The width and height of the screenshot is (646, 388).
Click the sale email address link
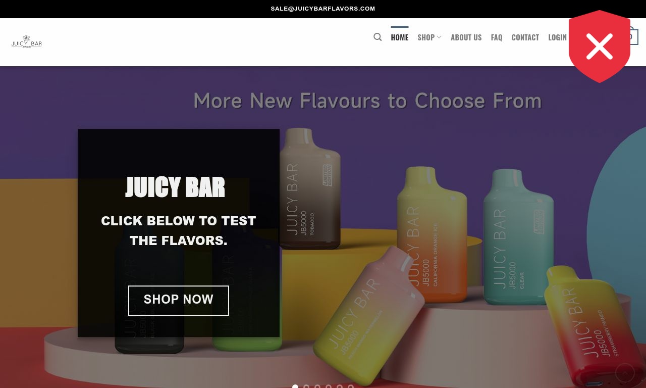point(323,9)
